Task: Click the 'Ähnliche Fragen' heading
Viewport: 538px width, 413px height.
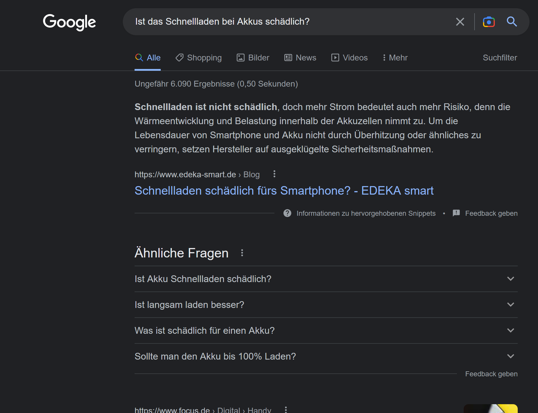Action: click(x=181, y=253)
